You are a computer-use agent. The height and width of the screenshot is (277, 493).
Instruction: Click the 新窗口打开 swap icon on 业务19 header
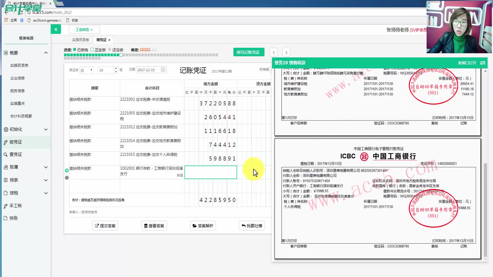pyautogui.click(x=482, y=63)
